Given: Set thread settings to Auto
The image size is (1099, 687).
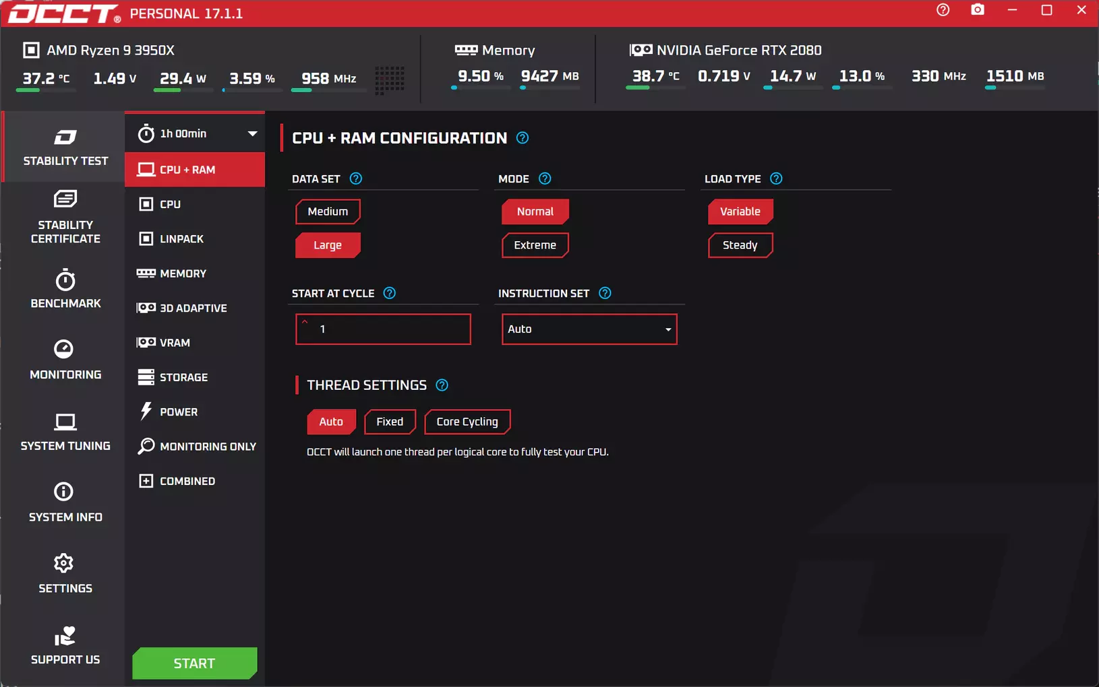Looking at the screenshot, I should (x=331, y=422).
